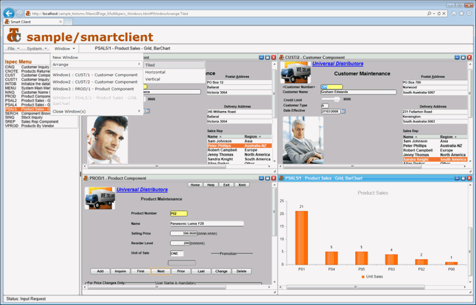Click the Inquire button in Product Maintenance

click(120, 271)
